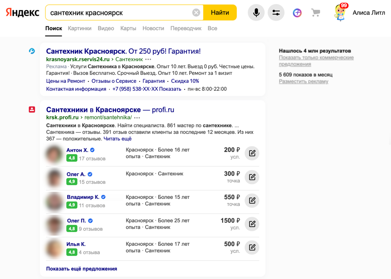
Task: Open three-dot menu beside krsk.profi.ru link
Action: [x=137, y=118]
